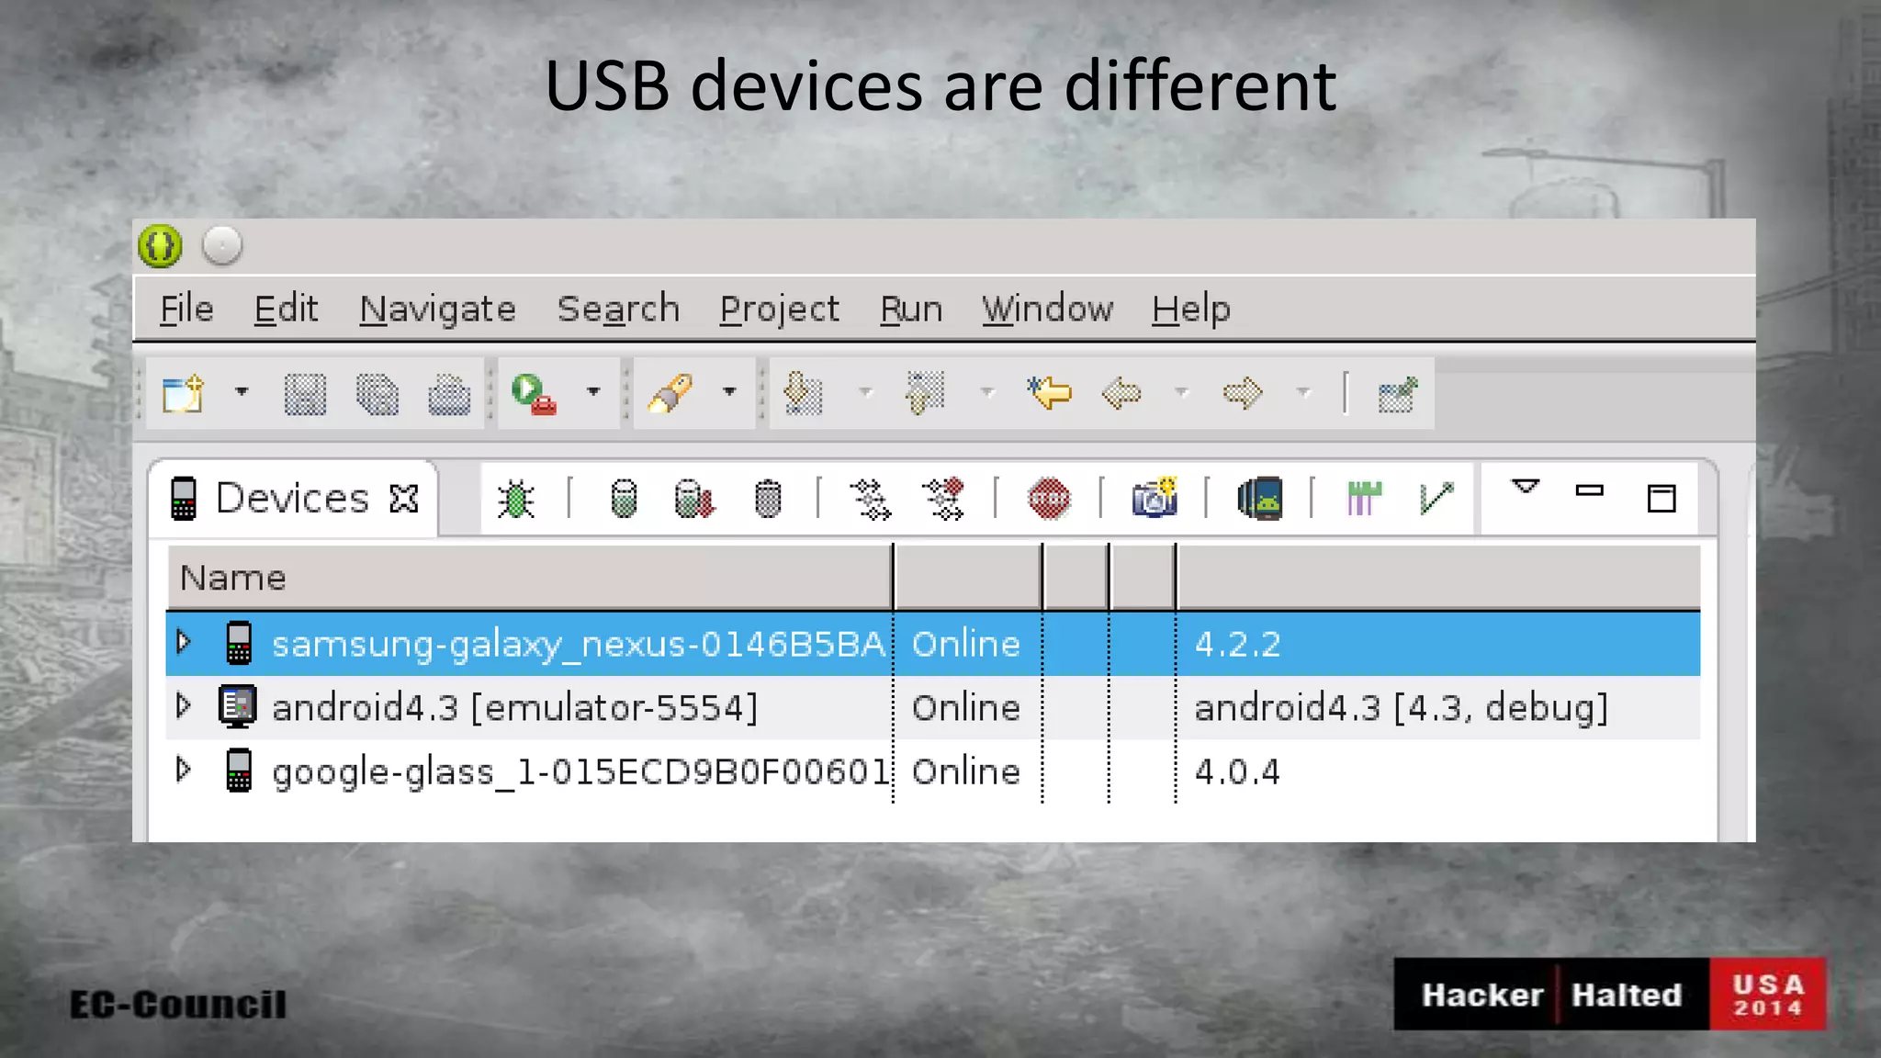Click the Save All toolbar icon

377,394
